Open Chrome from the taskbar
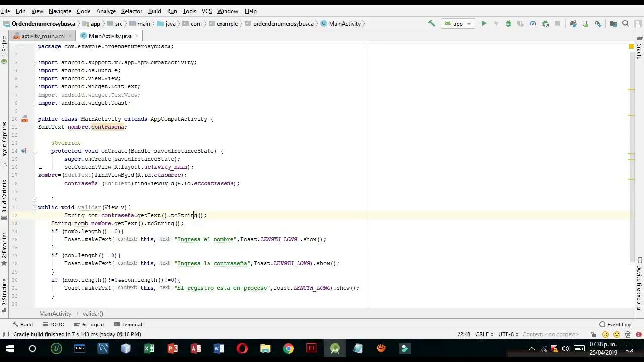This screenshot has height=362, width=644. point(288,349)
